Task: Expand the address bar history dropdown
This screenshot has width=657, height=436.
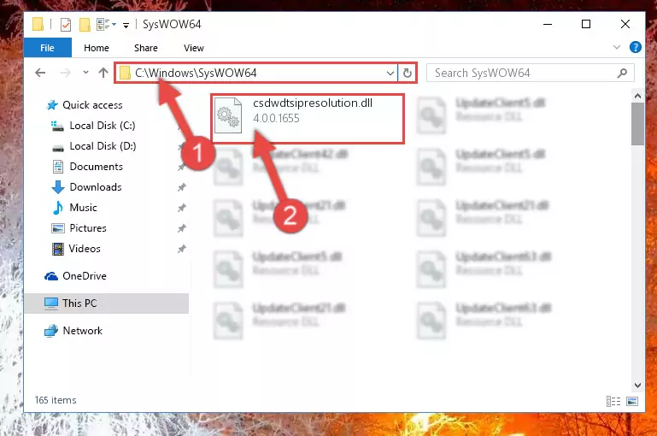Action: (x=390, y=73)
